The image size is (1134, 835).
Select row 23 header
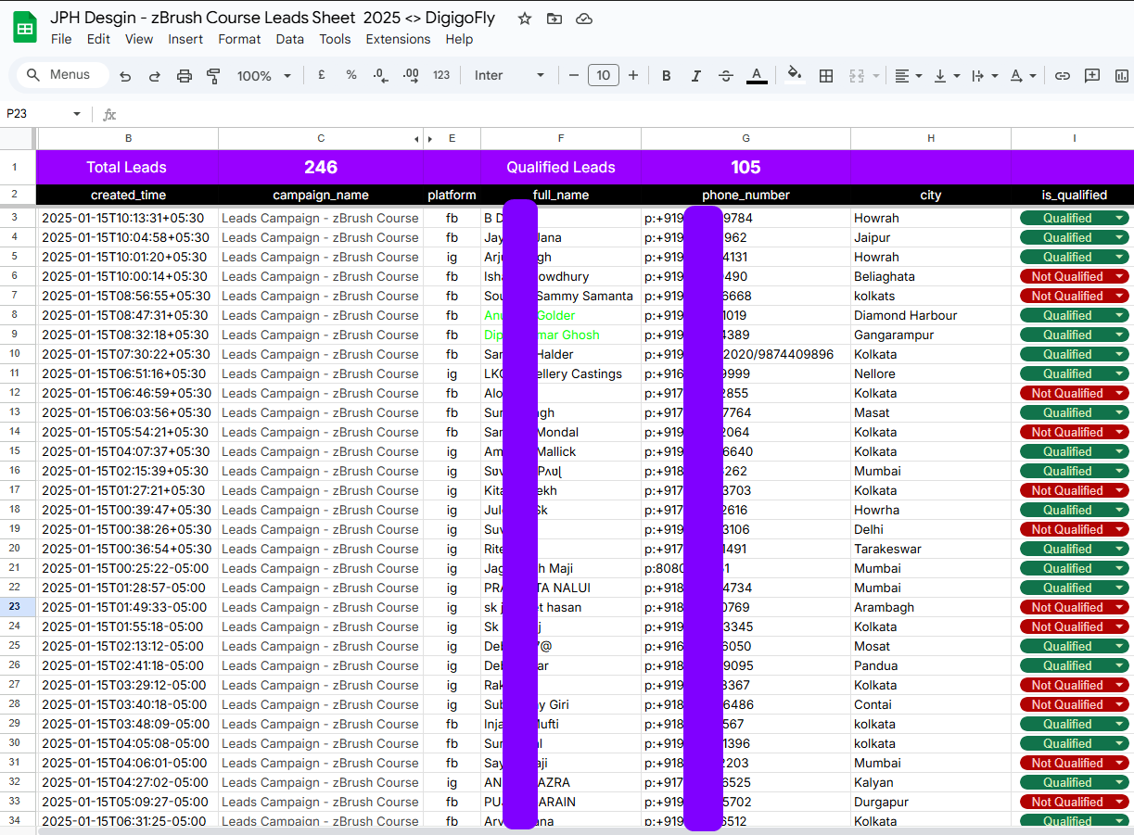[x=15, y=607]
